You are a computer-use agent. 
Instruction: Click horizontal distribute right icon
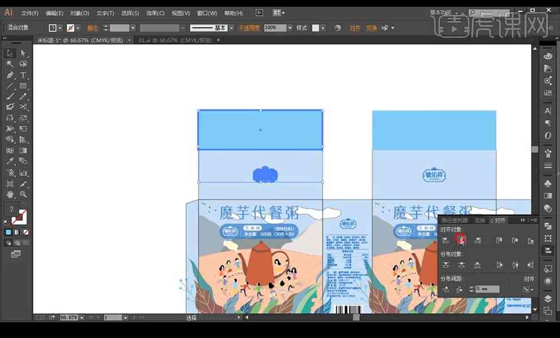(531, 265)
